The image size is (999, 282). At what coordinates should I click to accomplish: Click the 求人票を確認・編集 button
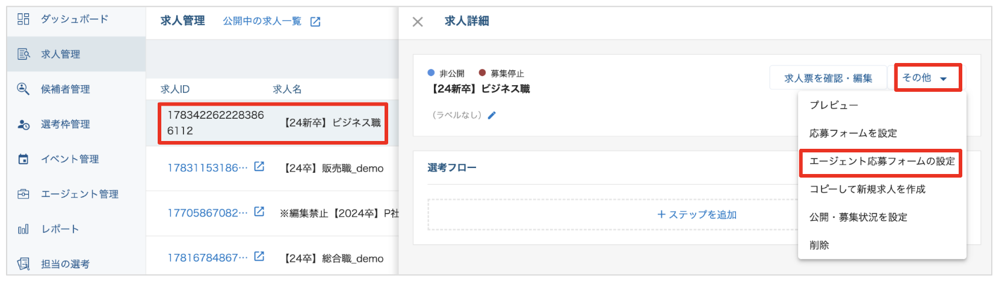click(827, 78)
